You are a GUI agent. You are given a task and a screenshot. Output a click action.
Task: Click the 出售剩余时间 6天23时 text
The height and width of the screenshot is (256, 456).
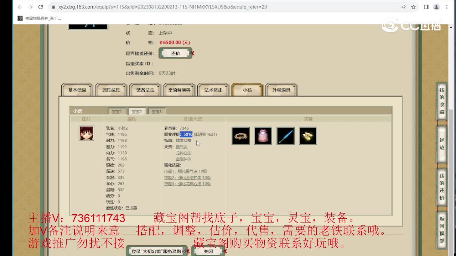pos(151,73)
